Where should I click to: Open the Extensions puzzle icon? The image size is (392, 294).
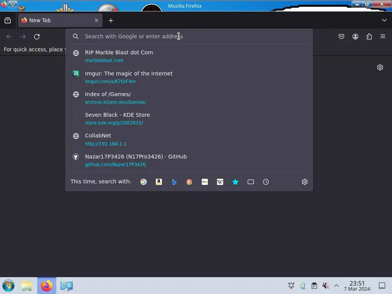click(369, 36)
